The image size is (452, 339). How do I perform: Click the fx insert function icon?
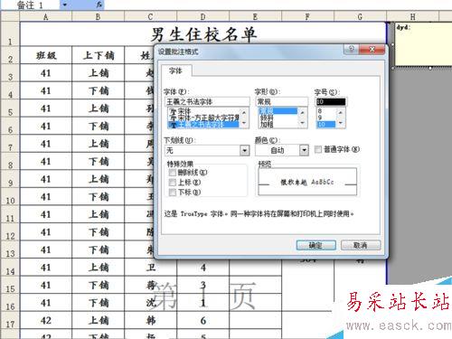99,5
